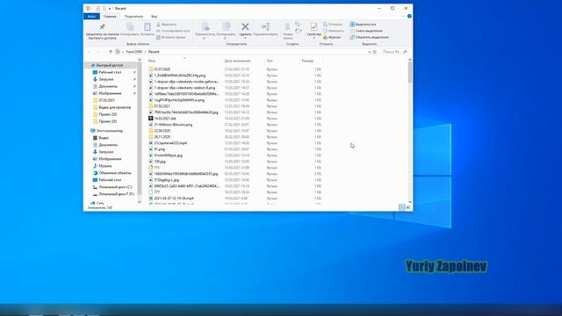Image resolution: width=562 pixels, height=316 pixels.
Task: Click the Копировать в icon in the organize group
Action: coord(227,27)
